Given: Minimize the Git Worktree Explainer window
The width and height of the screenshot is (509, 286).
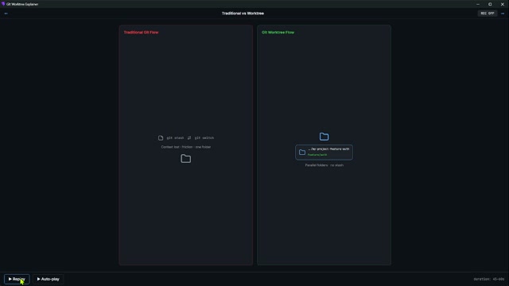Looking at the screenshot, I should 478,4.
